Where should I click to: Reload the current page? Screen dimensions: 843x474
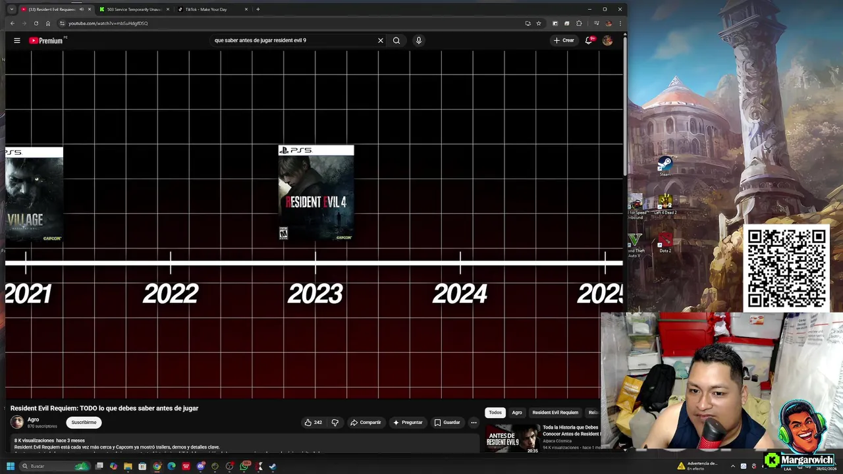click(36, 23)
